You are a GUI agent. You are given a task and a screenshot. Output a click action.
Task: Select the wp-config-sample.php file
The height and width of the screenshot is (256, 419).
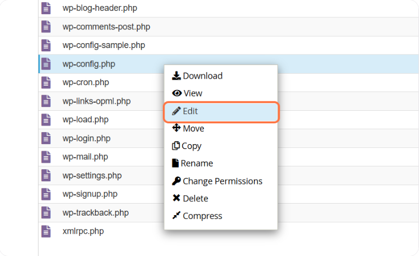pyautogui.click(x=104, y=45)
